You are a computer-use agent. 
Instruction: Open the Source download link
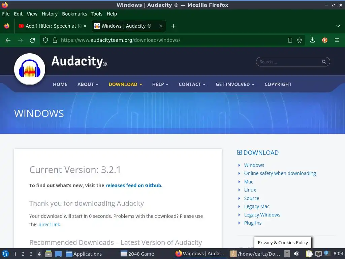[251, 198]
